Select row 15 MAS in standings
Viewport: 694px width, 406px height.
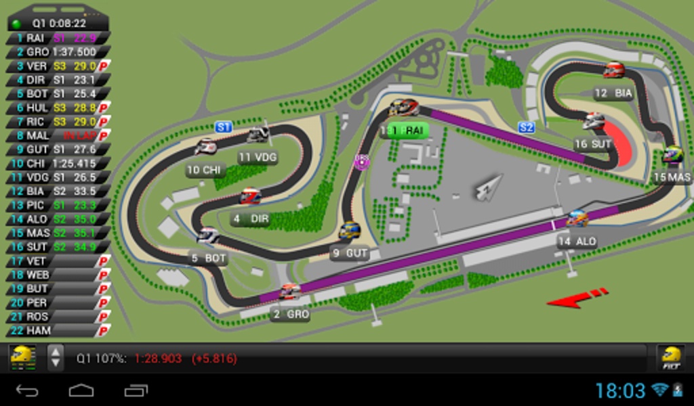pos(58,233)
